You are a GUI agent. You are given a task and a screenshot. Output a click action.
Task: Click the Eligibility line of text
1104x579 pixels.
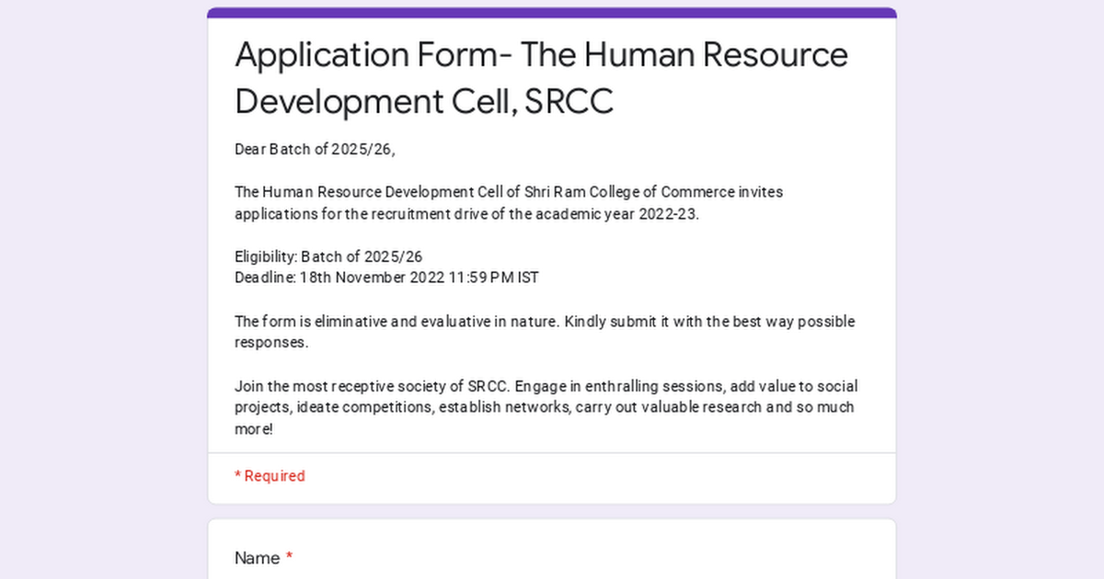click(x=328, y=256)
